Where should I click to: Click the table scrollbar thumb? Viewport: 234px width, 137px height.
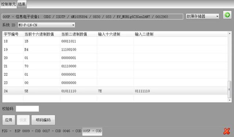point(230,89)
